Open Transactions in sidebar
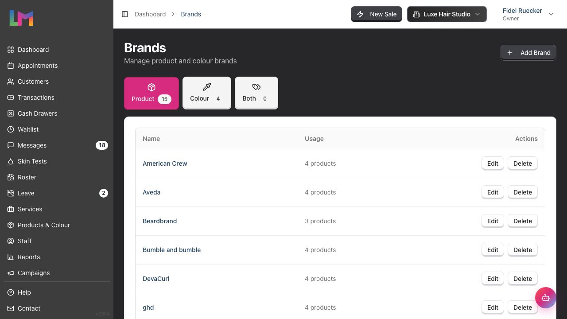The height and width of the screenshot is (319, 567). (57, 97)
